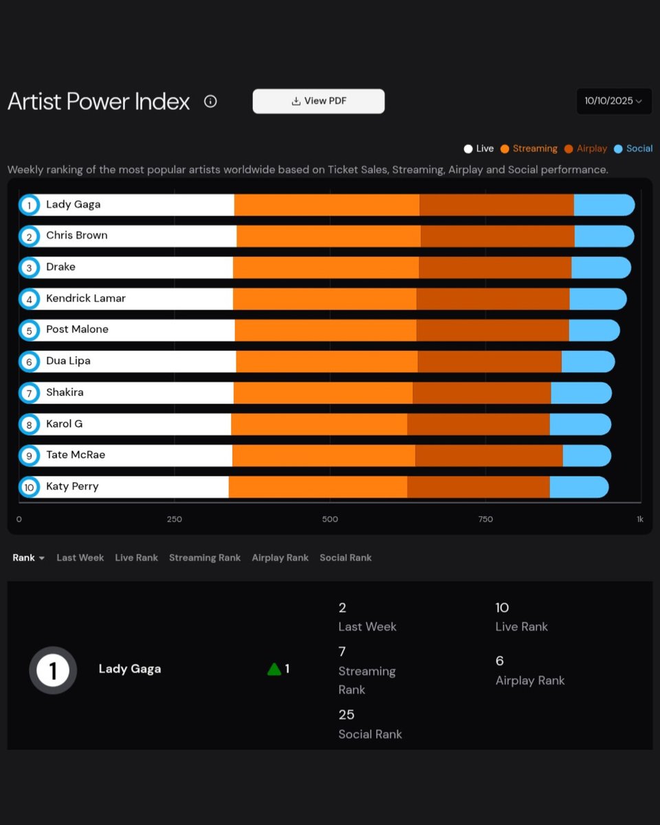Toggle the Airplay legend item
The width and height of the screenshot is (660, 825).
586,148
